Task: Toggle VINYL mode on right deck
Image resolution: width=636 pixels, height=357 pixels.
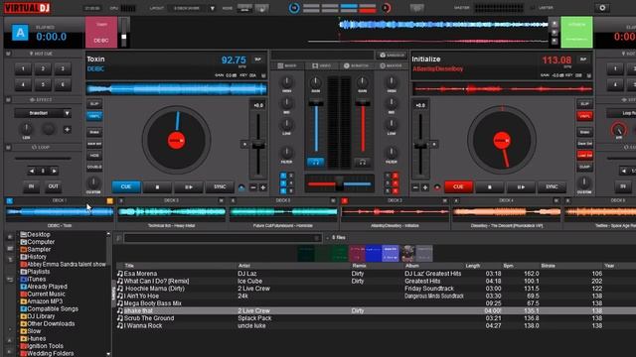Action: click(584, 116)
